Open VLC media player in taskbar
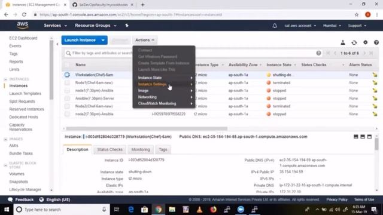The image size is (383, 215). [199, 210]
